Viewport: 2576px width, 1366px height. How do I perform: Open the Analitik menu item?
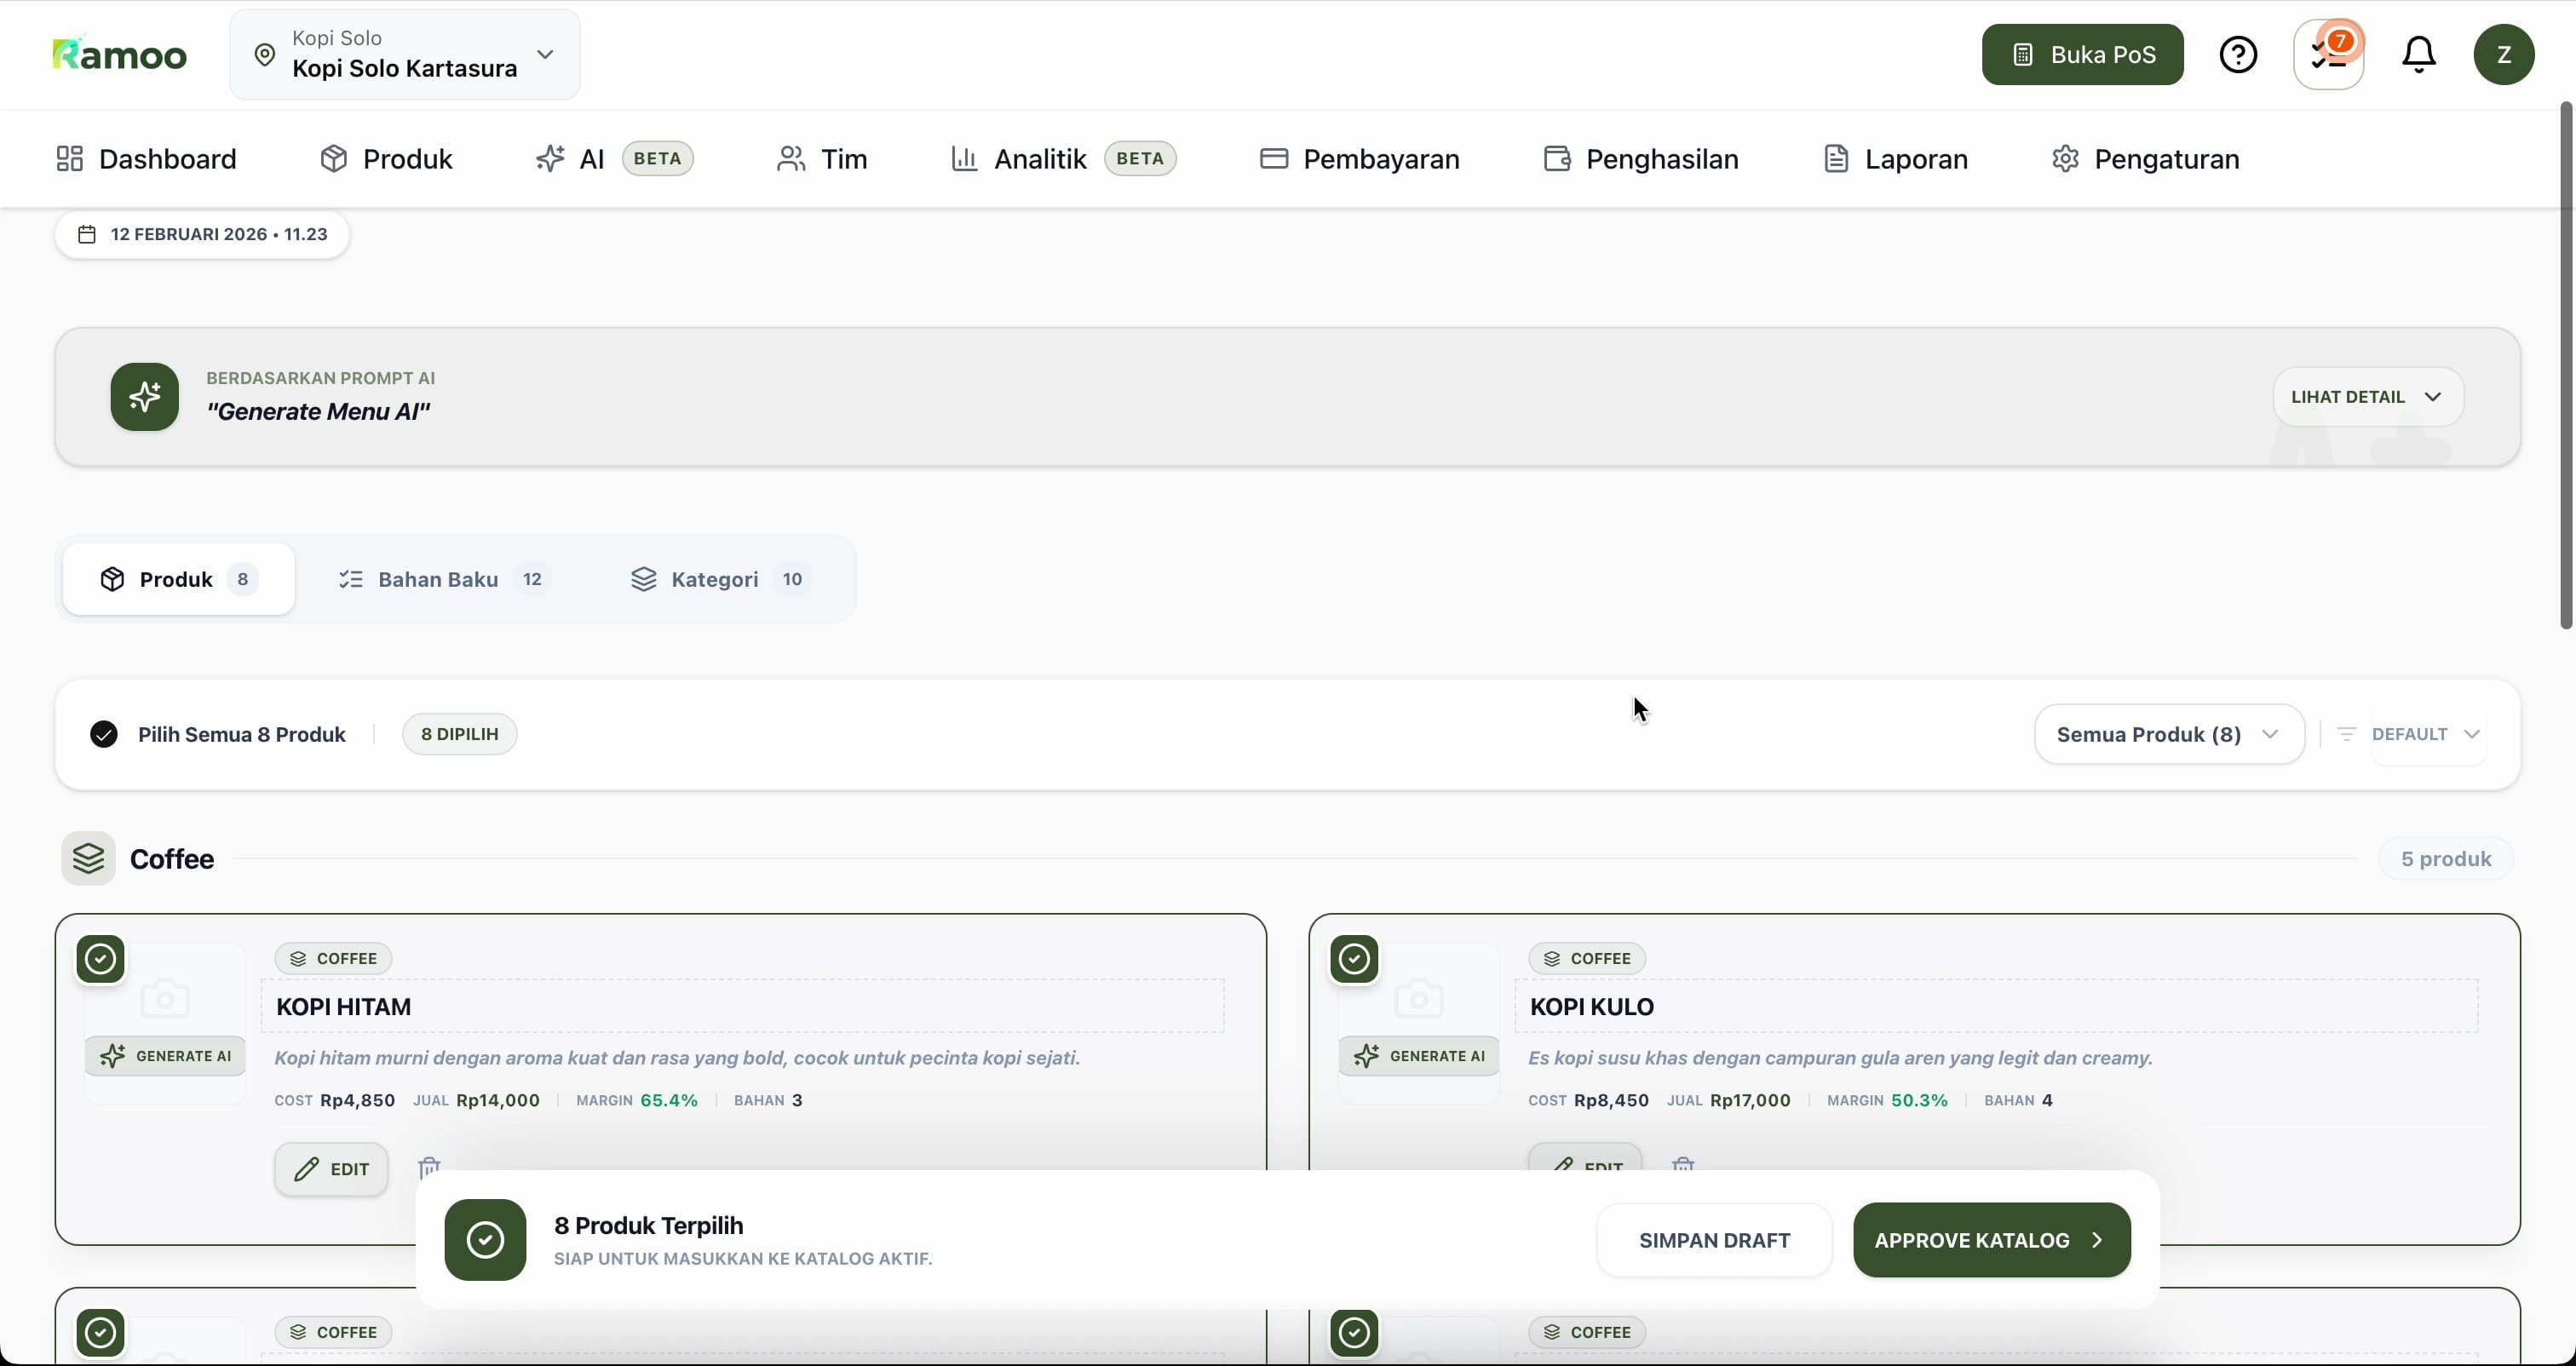[x=1039, y=159]
